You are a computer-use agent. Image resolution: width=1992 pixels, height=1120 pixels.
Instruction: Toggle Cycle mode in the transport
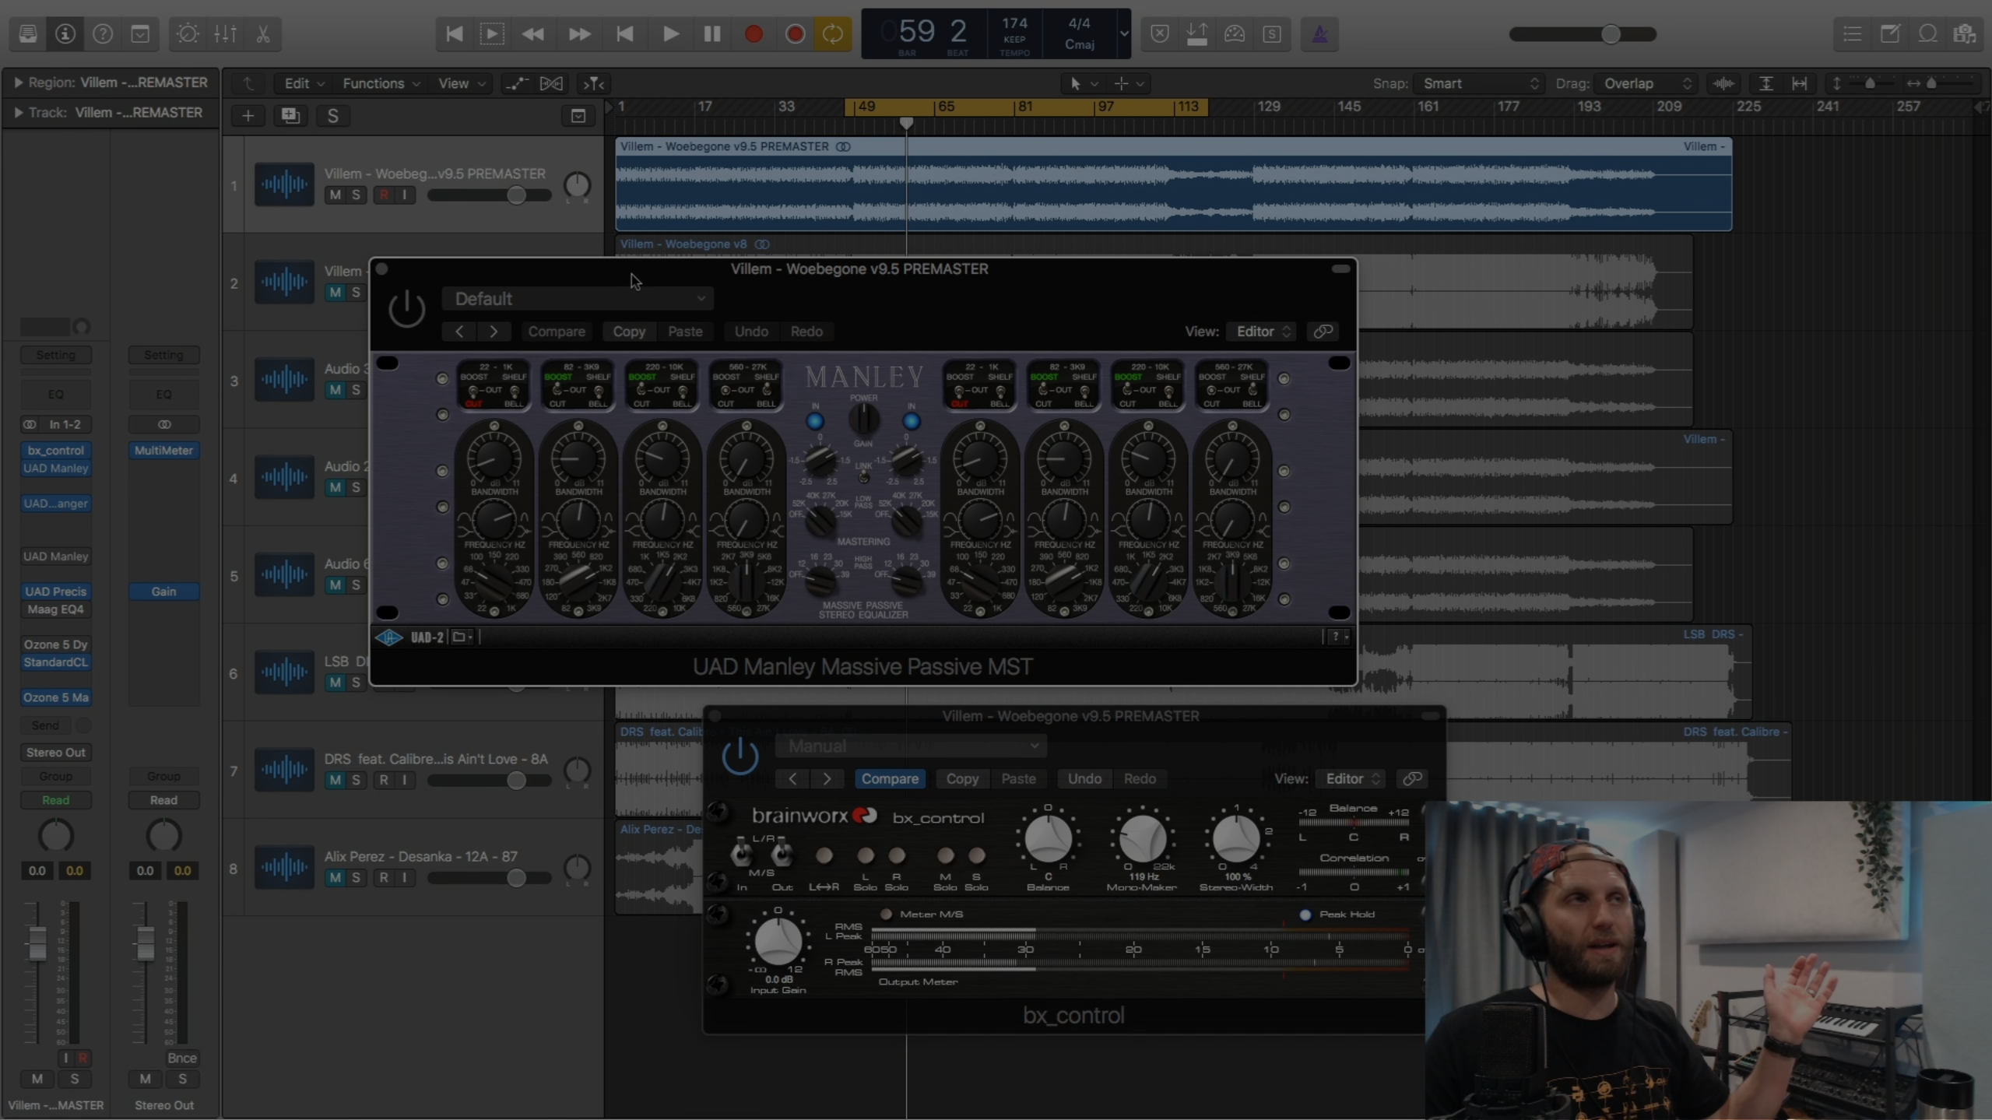833,34
